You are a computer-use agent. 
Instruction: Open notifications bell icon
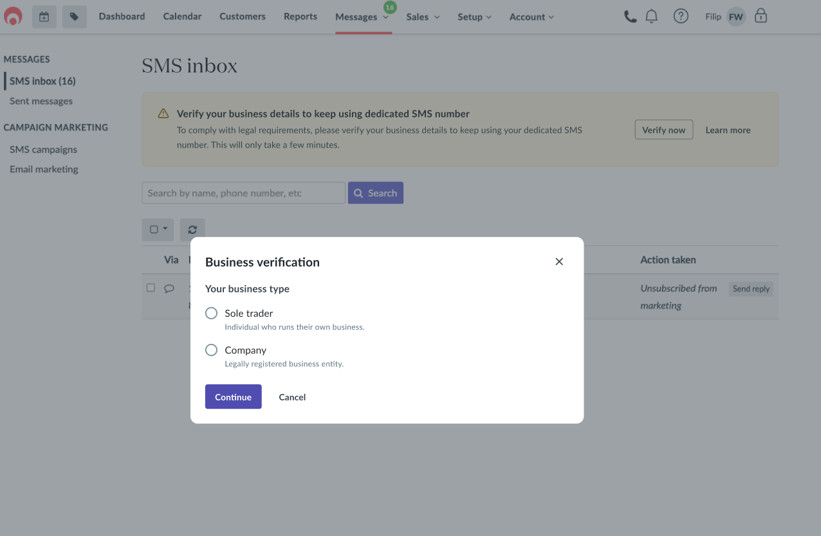pos(652,17)
